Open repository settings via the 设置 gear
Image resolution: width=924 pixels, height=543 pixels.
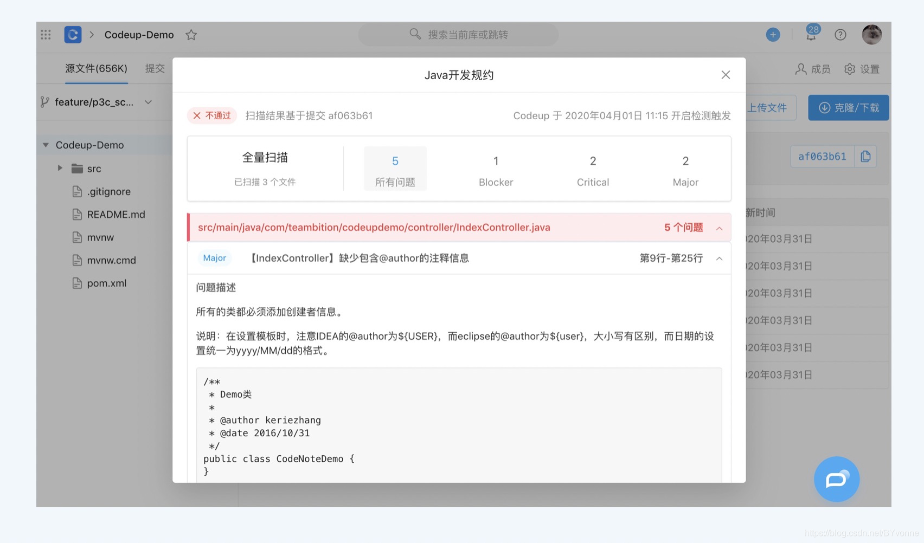click(862, 69)
